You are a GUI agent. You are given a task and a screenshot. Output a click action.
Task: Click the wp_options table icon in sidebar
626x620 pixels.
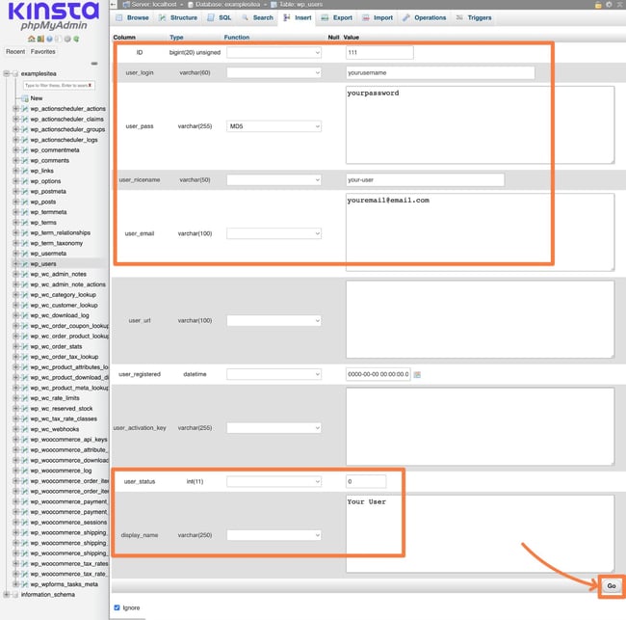click(24, 180)
